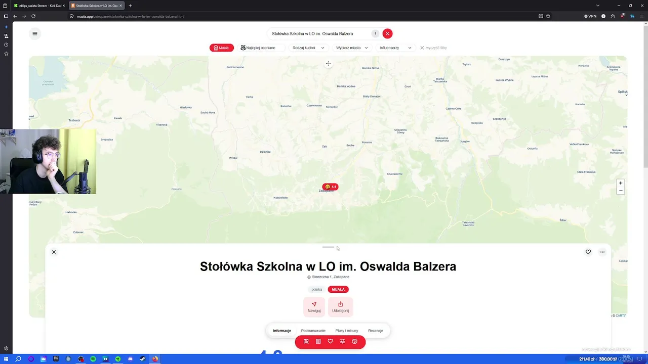The image size is (648, 364).
Task: Open sidebar settings gear icon
Action: (6, 348)
